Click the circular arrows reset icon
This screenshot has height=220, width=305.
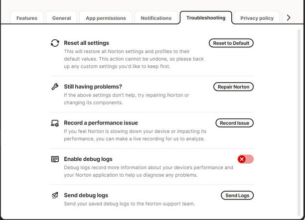(55, 43)
